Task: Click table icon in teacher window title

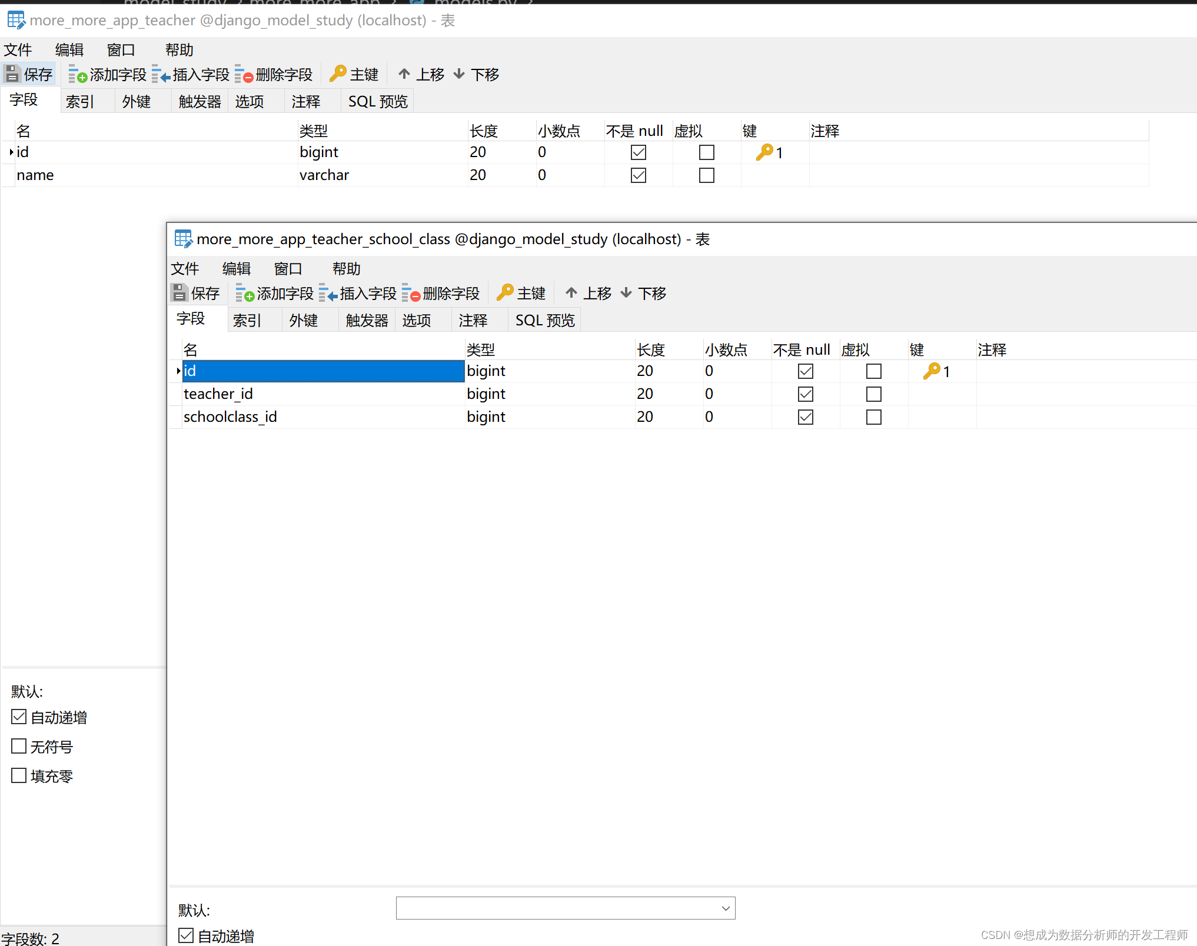Action: pyautogui.click(x=16, y=21)
